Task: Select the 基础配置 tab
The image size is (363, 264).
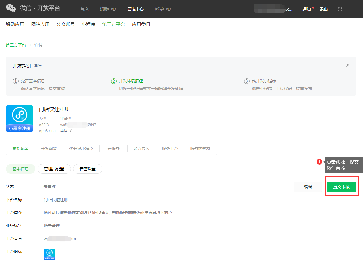Action: pyautogui.click(x=20, y=149)
